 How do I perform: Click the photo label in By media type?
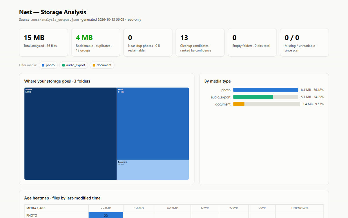pyautogui.click(x=226, y=90)
